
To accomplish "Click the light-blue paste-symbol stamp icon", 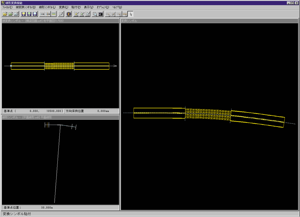I will point(88,14).
